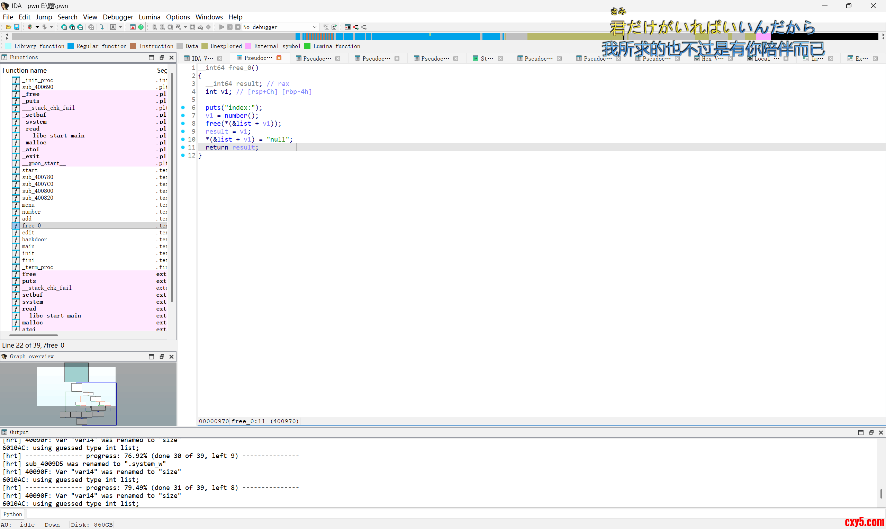The height and width of the screenshot is (529, 886).
Task: Switch to the IDA View tab
Action: click(x=202, y=59)
